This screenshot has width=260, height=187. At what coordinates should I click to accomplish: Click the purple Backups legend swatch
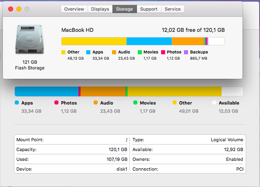186,52
